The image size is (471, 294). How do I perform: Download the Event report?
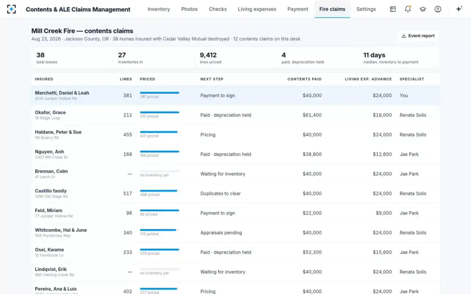tap(418, 36)
